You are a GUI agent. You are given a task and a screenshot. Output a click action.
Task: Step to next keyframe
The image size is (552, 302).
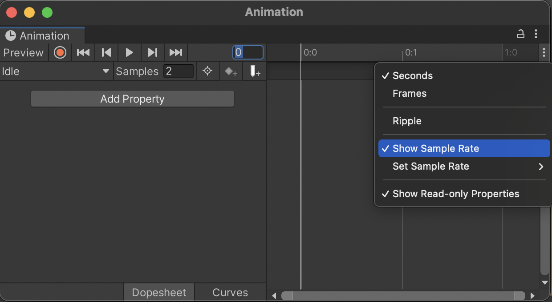[153, 52]
